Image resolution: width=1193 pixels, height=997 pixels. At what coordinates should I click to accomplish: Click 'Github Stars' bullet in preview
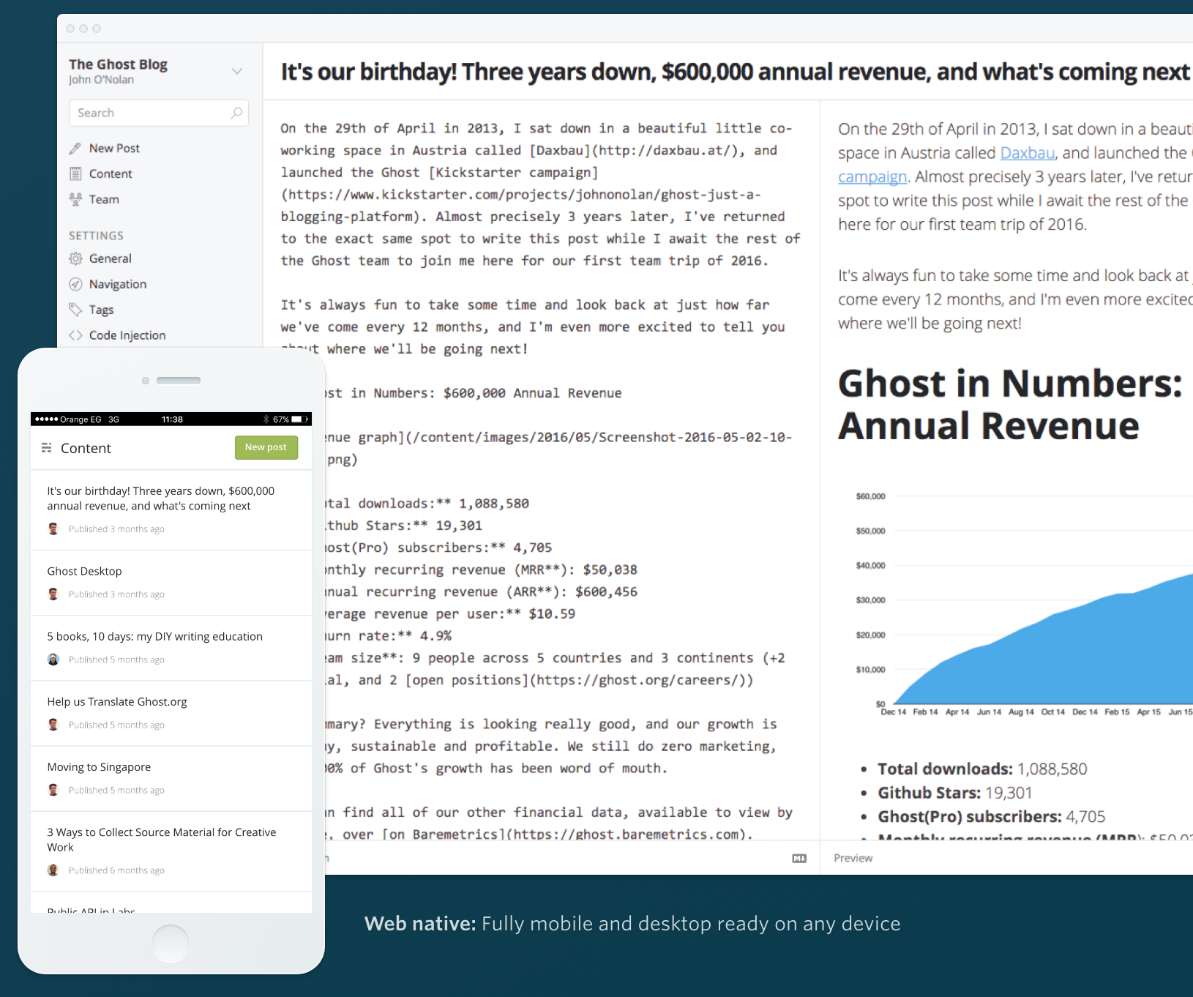955,793
